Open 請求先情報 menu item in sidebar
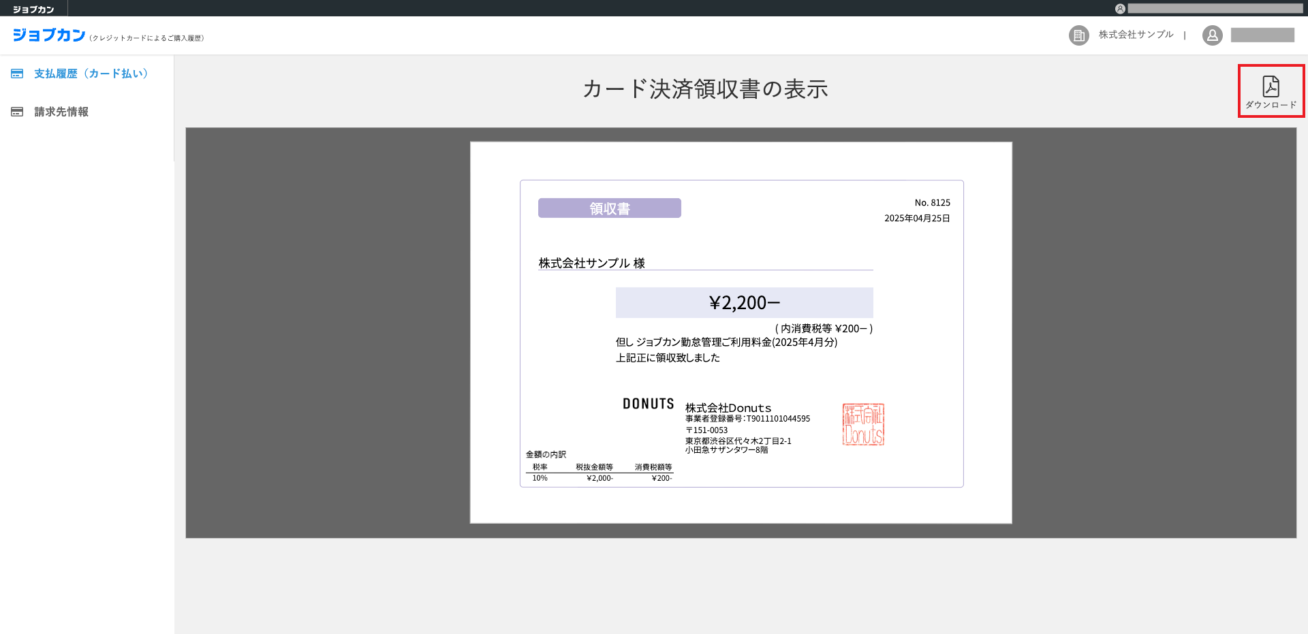Screen dimensions: 1308x634 point(61,112)
